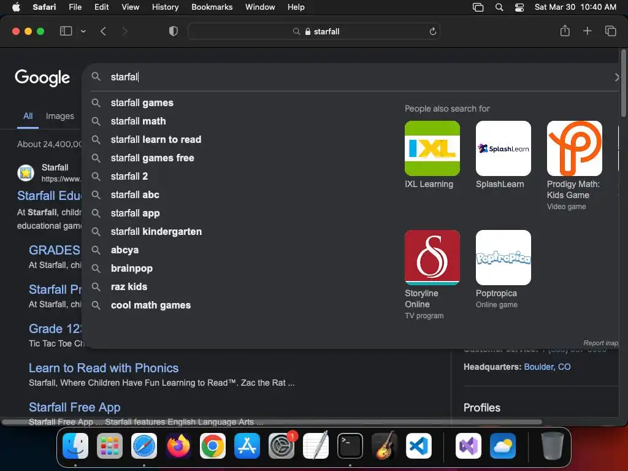This screenshot has width=628, height=471.
Task: Open the File menu
Action: tap(75, 7)
